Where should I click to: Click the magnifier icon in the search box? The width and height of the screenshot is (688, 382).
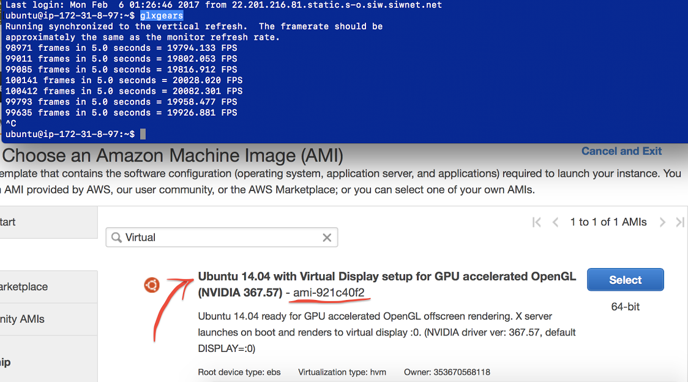(116, 238)
